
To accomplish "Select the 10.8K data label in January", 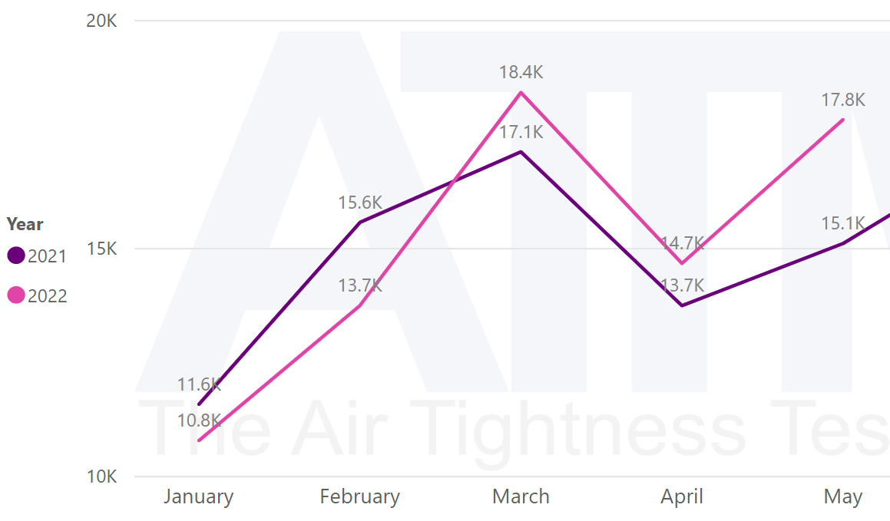I will click(199, 420).
